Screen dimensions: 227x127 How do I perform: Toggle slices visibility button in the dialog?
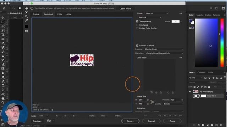coord(26,31)
